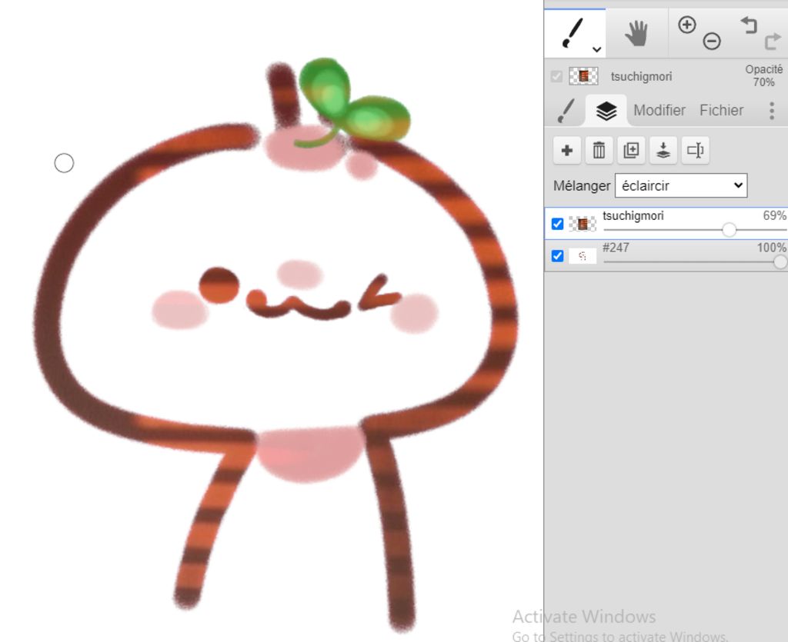Undo the last action
The image size is (788, 642).
click(x=749, y=25)
